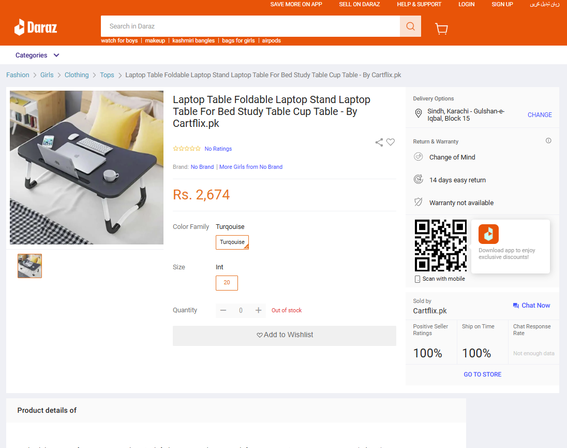The image size is (567, 448).
Task: Go to Fashion breadcrumb
Action: click(x=18, y=75)
